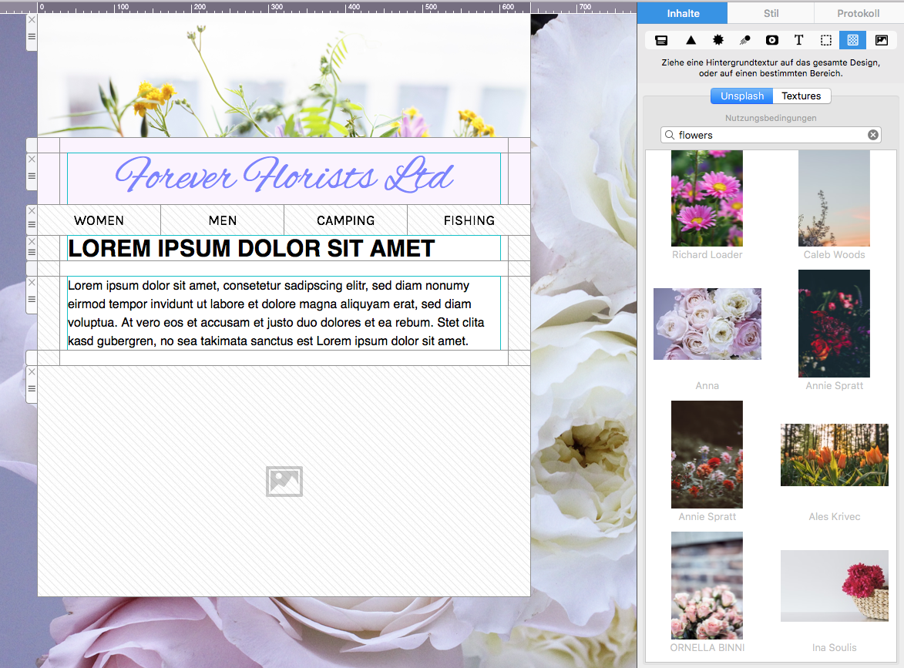This screenshot has width=904, height=668.
Task: Delete the WOMEN MEN CAMPING navigation row
Action: point(32,211)
